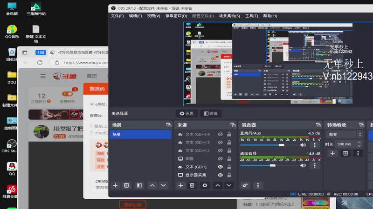The height and width of the screenshot is (209, 373).
Task: Float the 来源 dock with its popout icon
Action: 233,125
